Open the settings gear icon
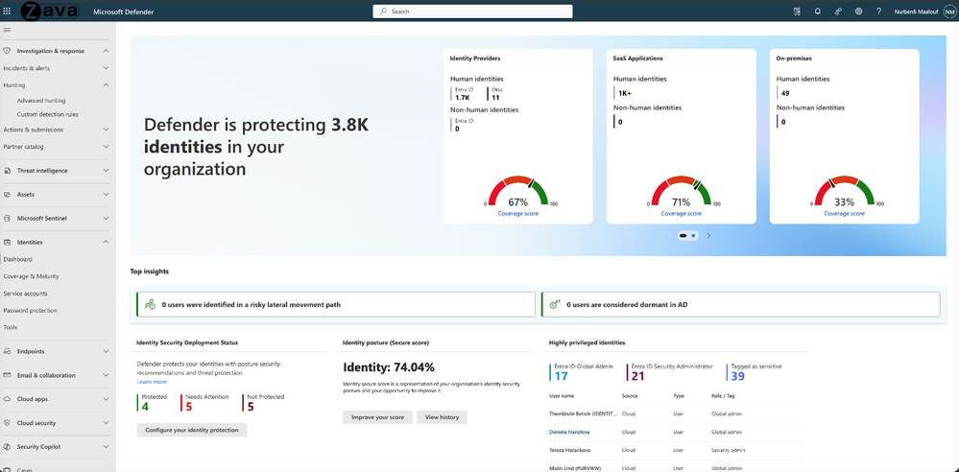The width and height of the screenshot is (959, 472). (x=859, y=11)
